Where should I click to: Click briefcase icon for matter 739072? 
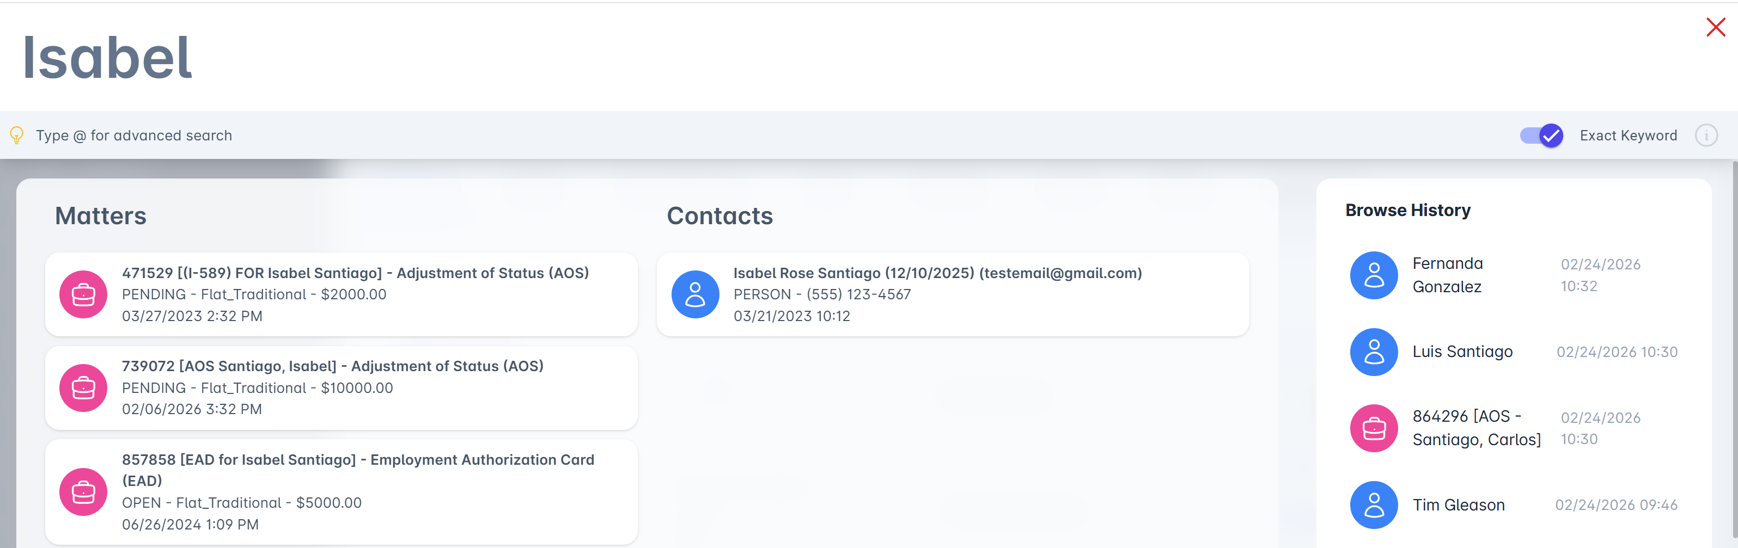coord(83,388)
